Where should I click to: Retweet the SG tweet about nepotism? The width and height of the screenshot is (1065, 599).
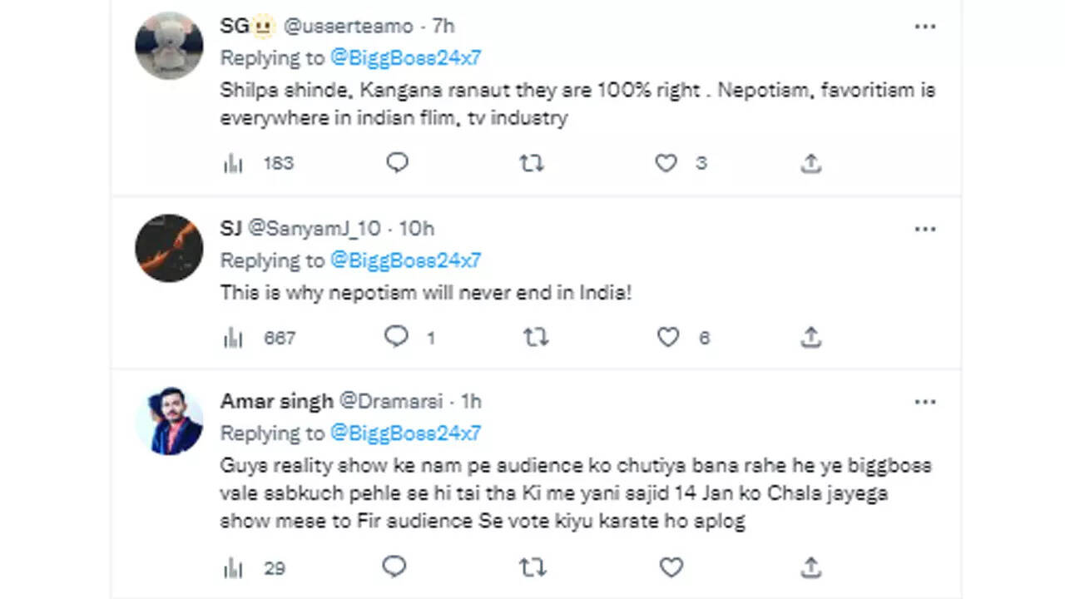point(532,163)
